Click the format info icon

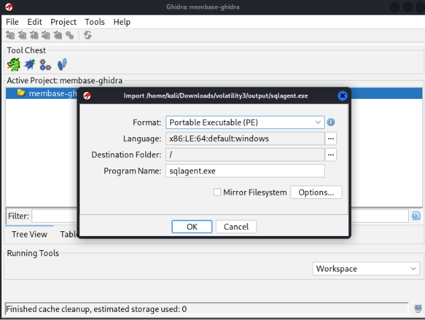tap(331, 122)
